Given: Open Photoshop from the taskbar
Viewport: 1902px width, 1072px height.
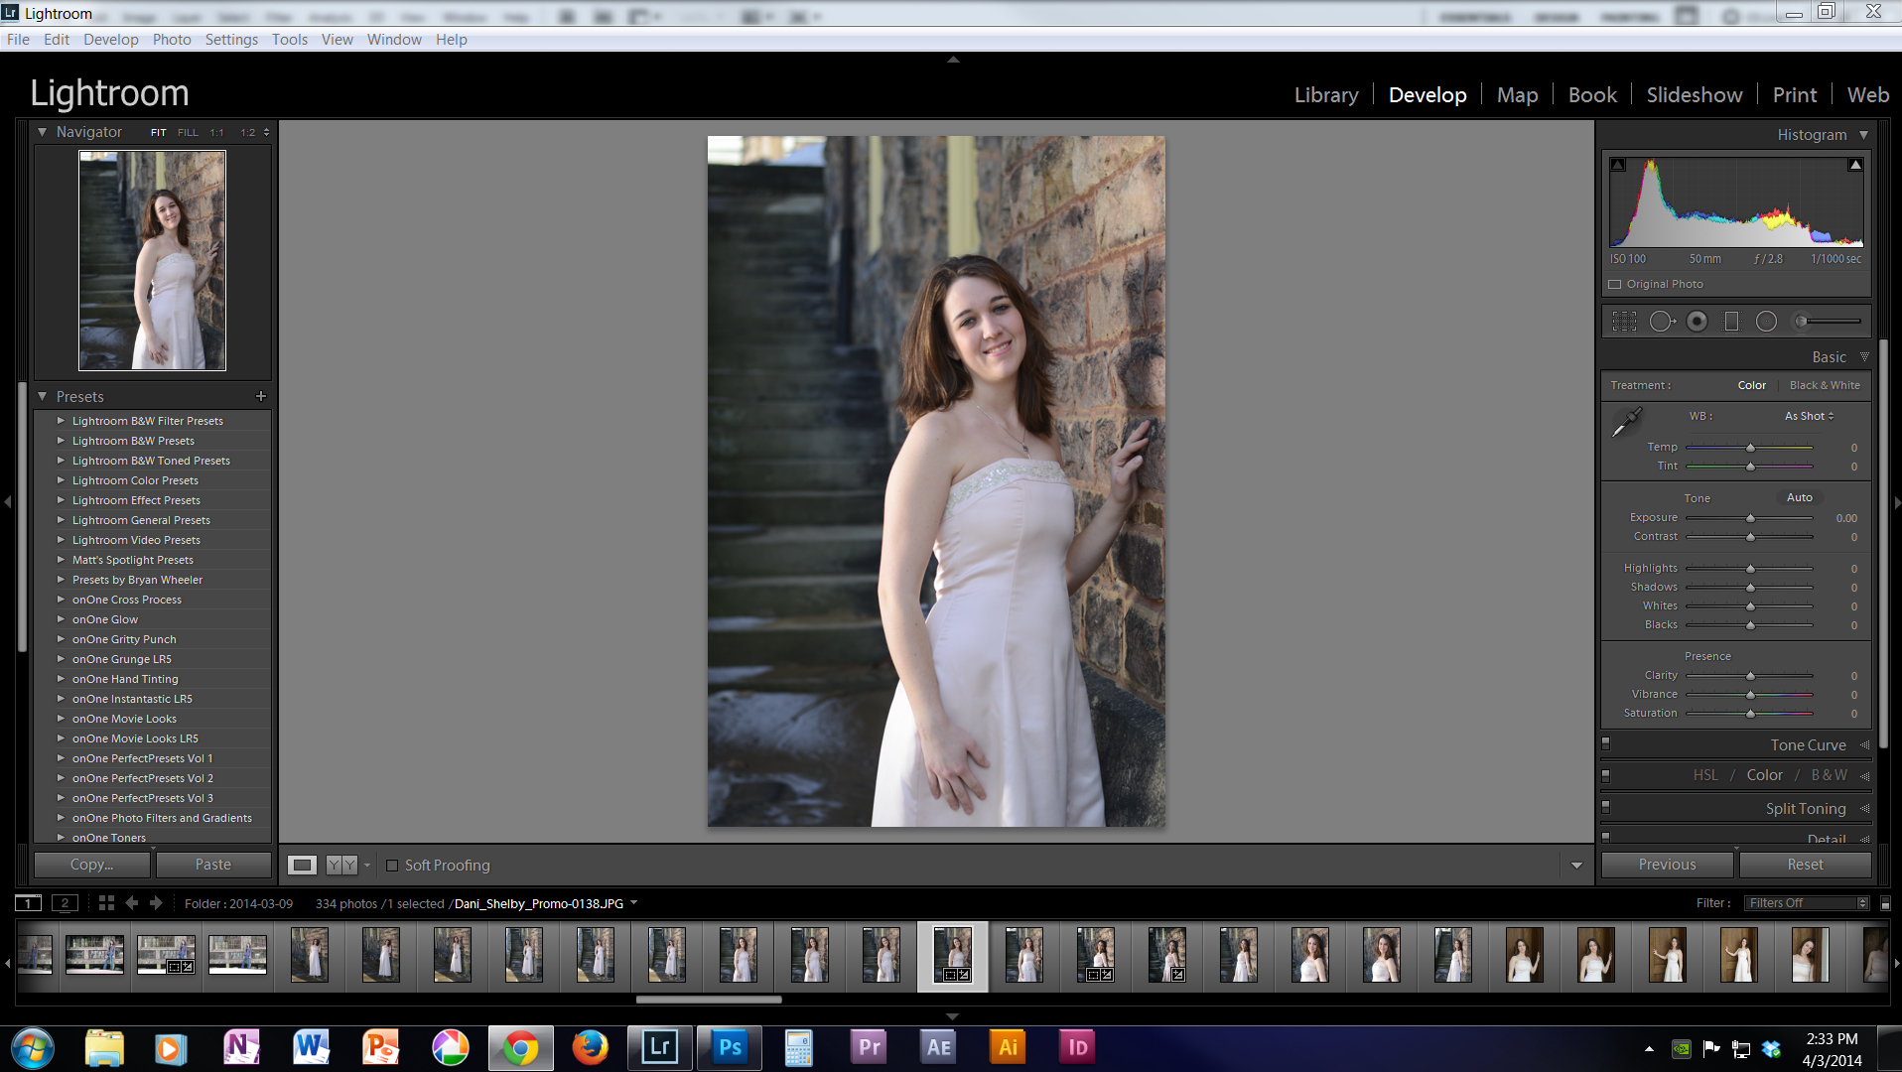Looking at the screenshot, I should click(730, 1047).
